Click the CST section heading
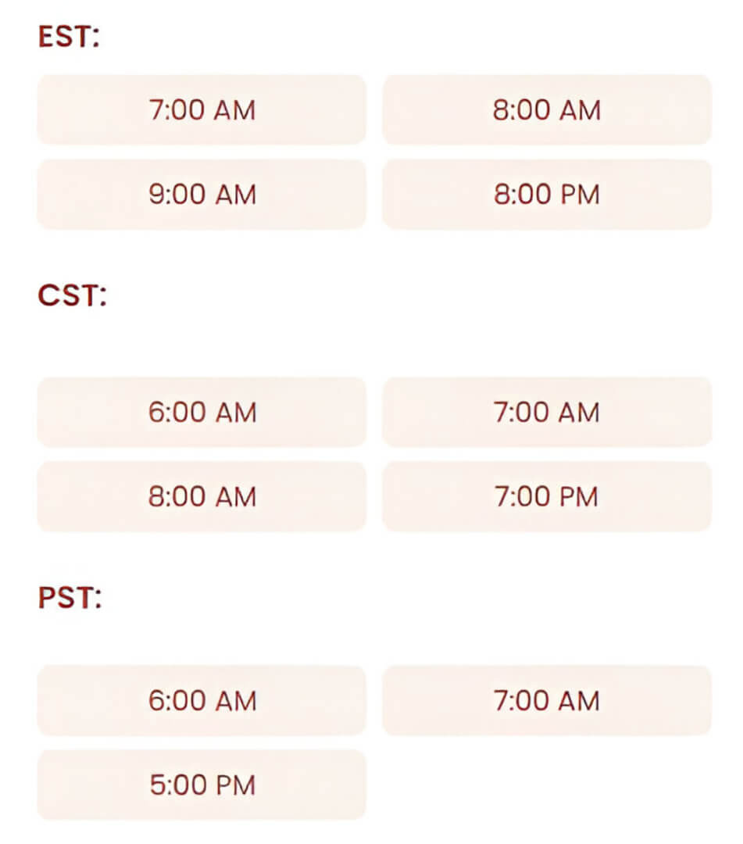 click(71, 296)
